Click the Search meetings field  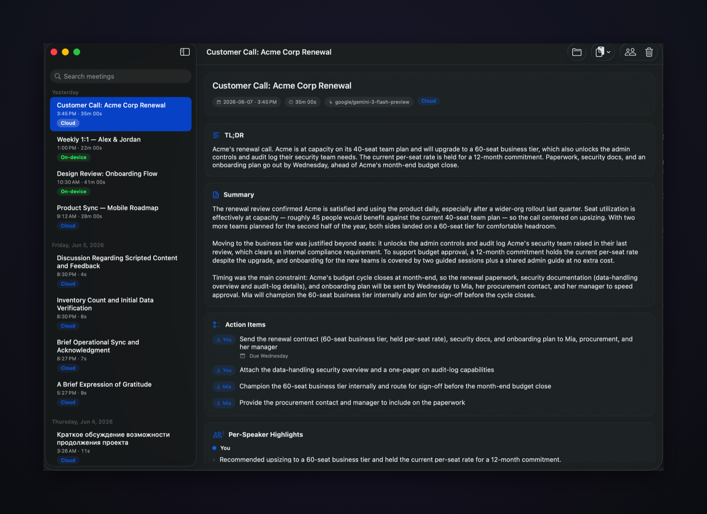121,76
